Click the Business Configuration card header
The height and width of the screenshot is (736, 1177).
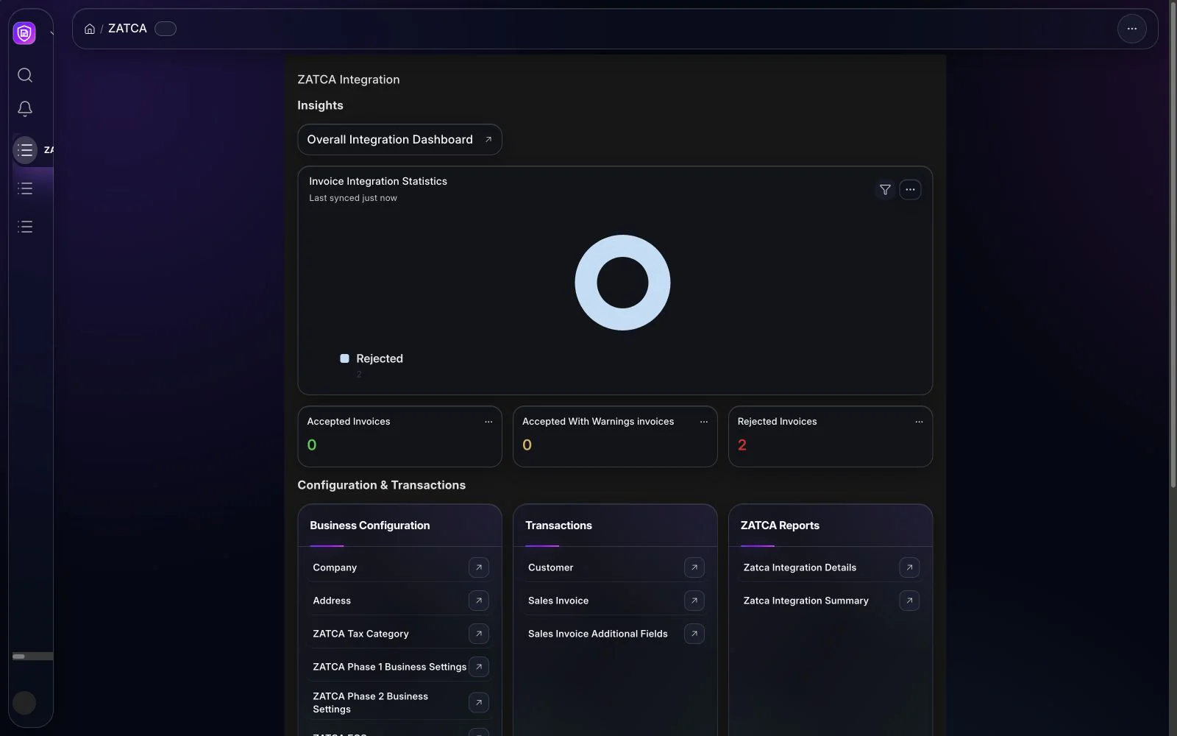click(399, 526)
